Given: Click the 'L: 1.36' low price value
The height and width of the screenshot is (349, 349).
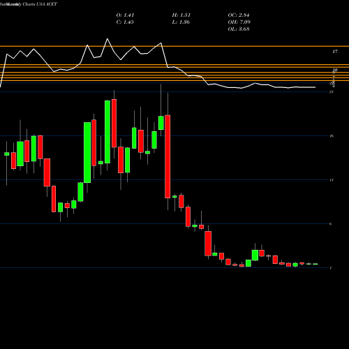Looking at the screenshot, I should pos(181,22).
